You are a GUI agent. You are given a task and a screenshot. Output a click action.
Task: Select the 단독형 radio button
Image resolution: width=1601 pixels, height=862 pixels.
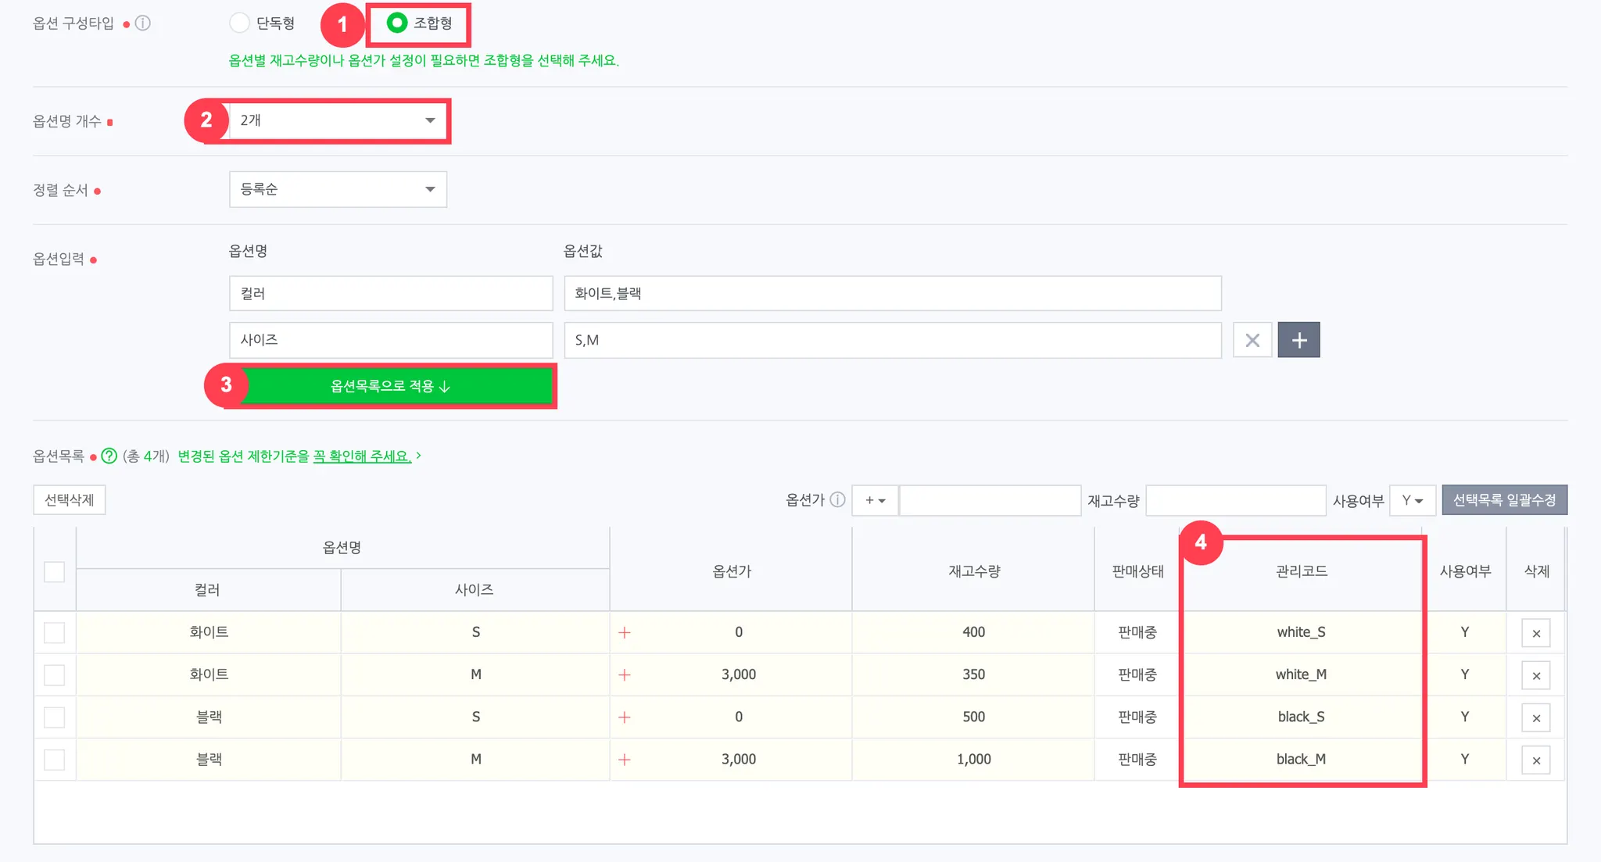(x=240, y=23)
